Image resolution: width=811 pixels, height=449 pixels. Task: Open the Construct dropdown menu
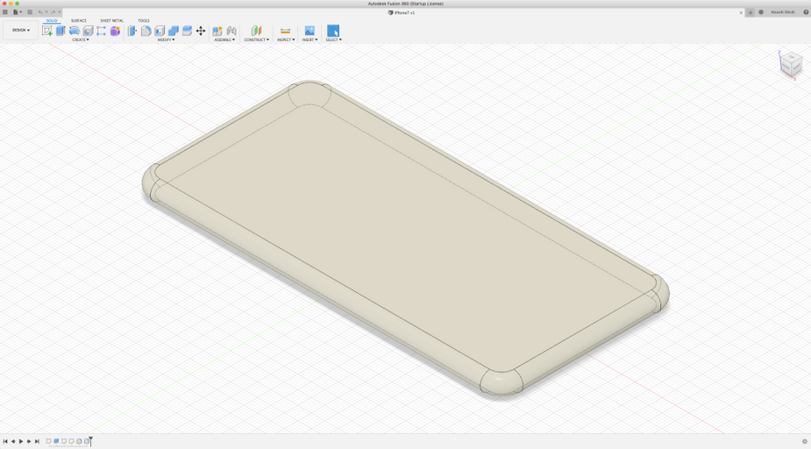pyautogui.click(x=256, y=39)
